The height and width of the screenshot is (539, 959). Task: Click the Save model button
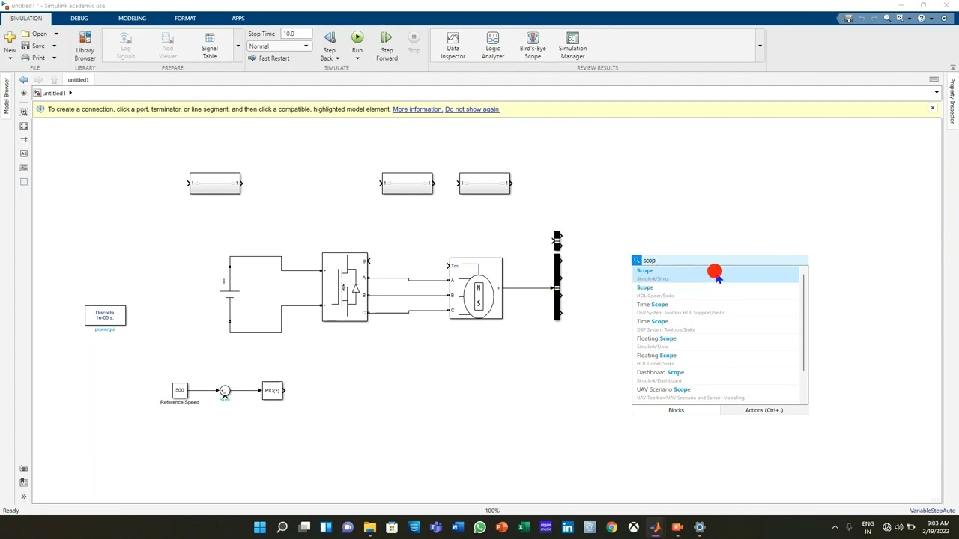click(x=34, y=46)
